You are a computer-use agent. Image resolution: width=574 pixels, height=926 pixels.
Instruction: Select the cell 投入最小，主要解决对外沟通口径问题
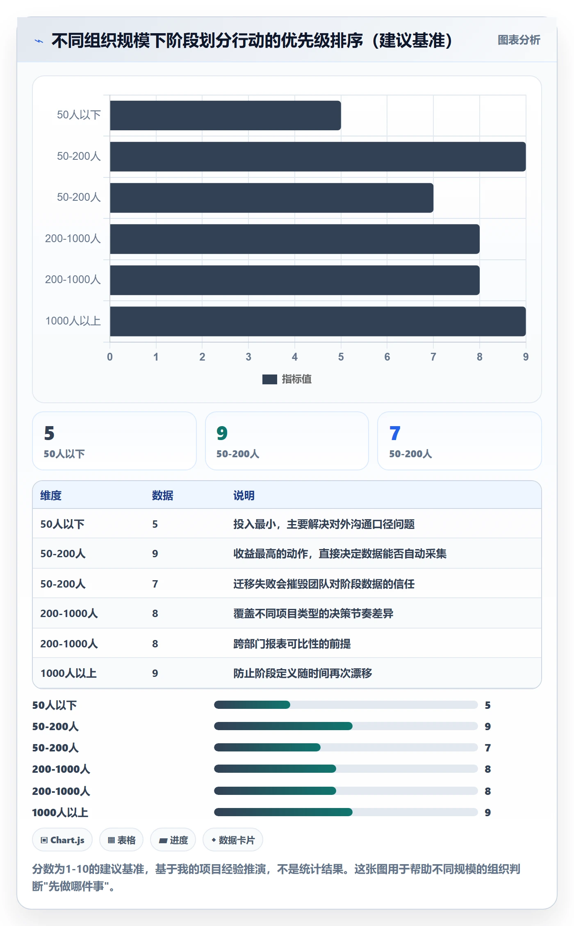point(324,524)
